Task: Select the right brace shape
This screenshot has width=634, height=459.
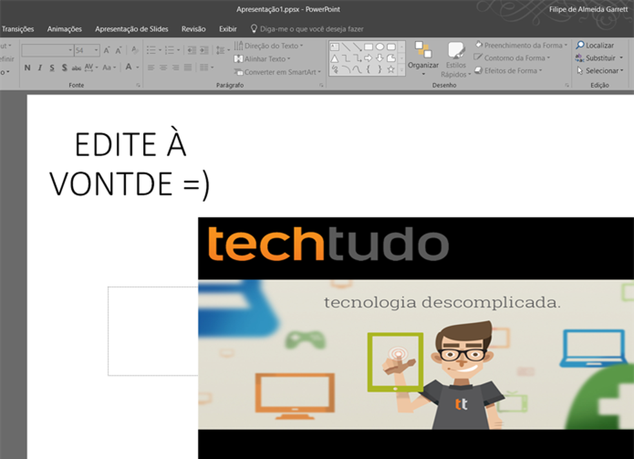Action: click(x=379, y=70)
